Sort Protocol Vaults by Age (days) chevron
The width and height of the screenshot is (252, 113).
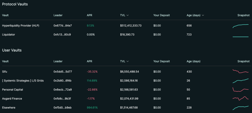point(203,15)
